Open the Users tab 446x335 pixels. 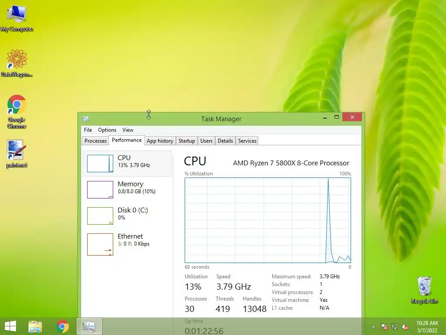coord(206,141)
